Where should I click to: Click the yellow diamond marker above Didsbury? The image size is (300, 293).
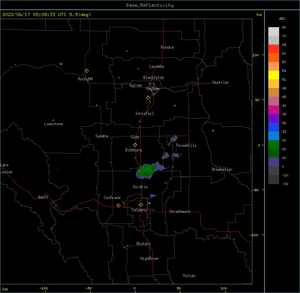[135, 145]
